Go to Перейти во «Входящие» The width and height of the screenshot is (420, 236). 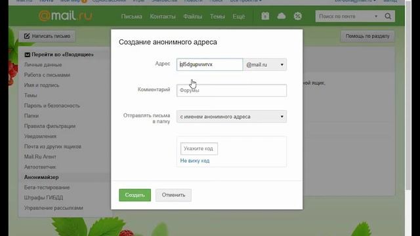(59, 54)
